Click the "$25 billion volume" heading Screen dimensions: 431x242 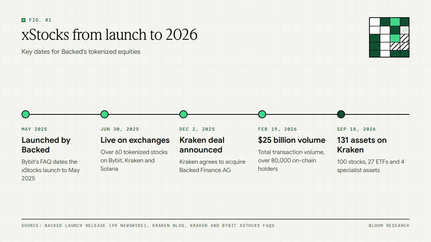pos(292,140)
